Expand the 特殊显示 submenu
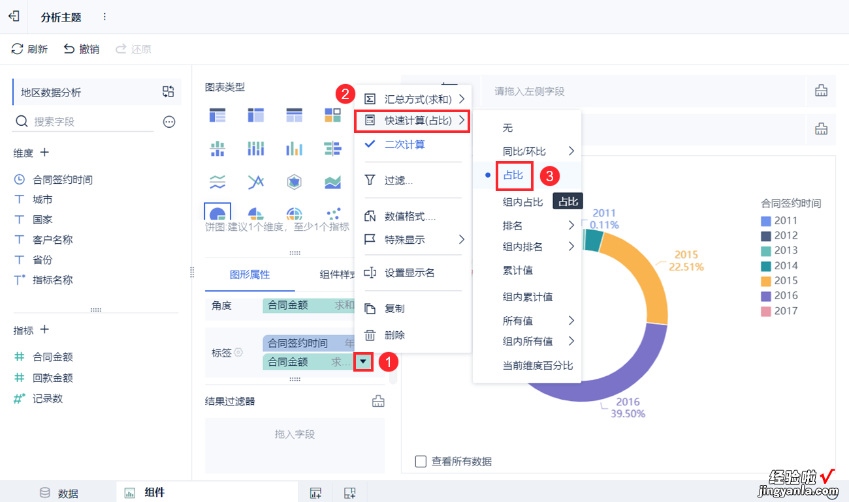The image size is (849, 502). tap(413, 239)
